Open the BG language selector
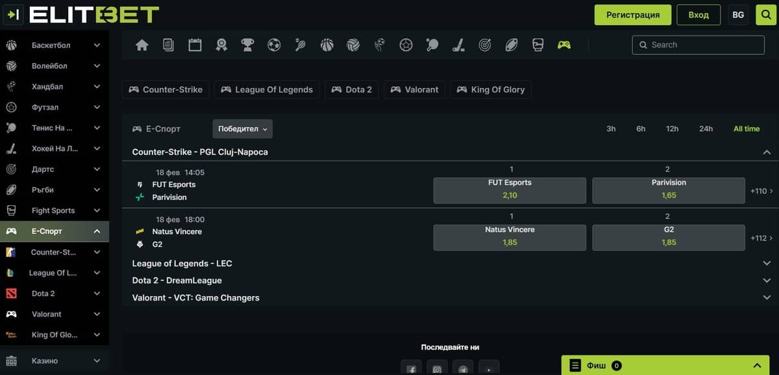The width and height of the screenshot is (779, 375). click(x=738, y=15)
